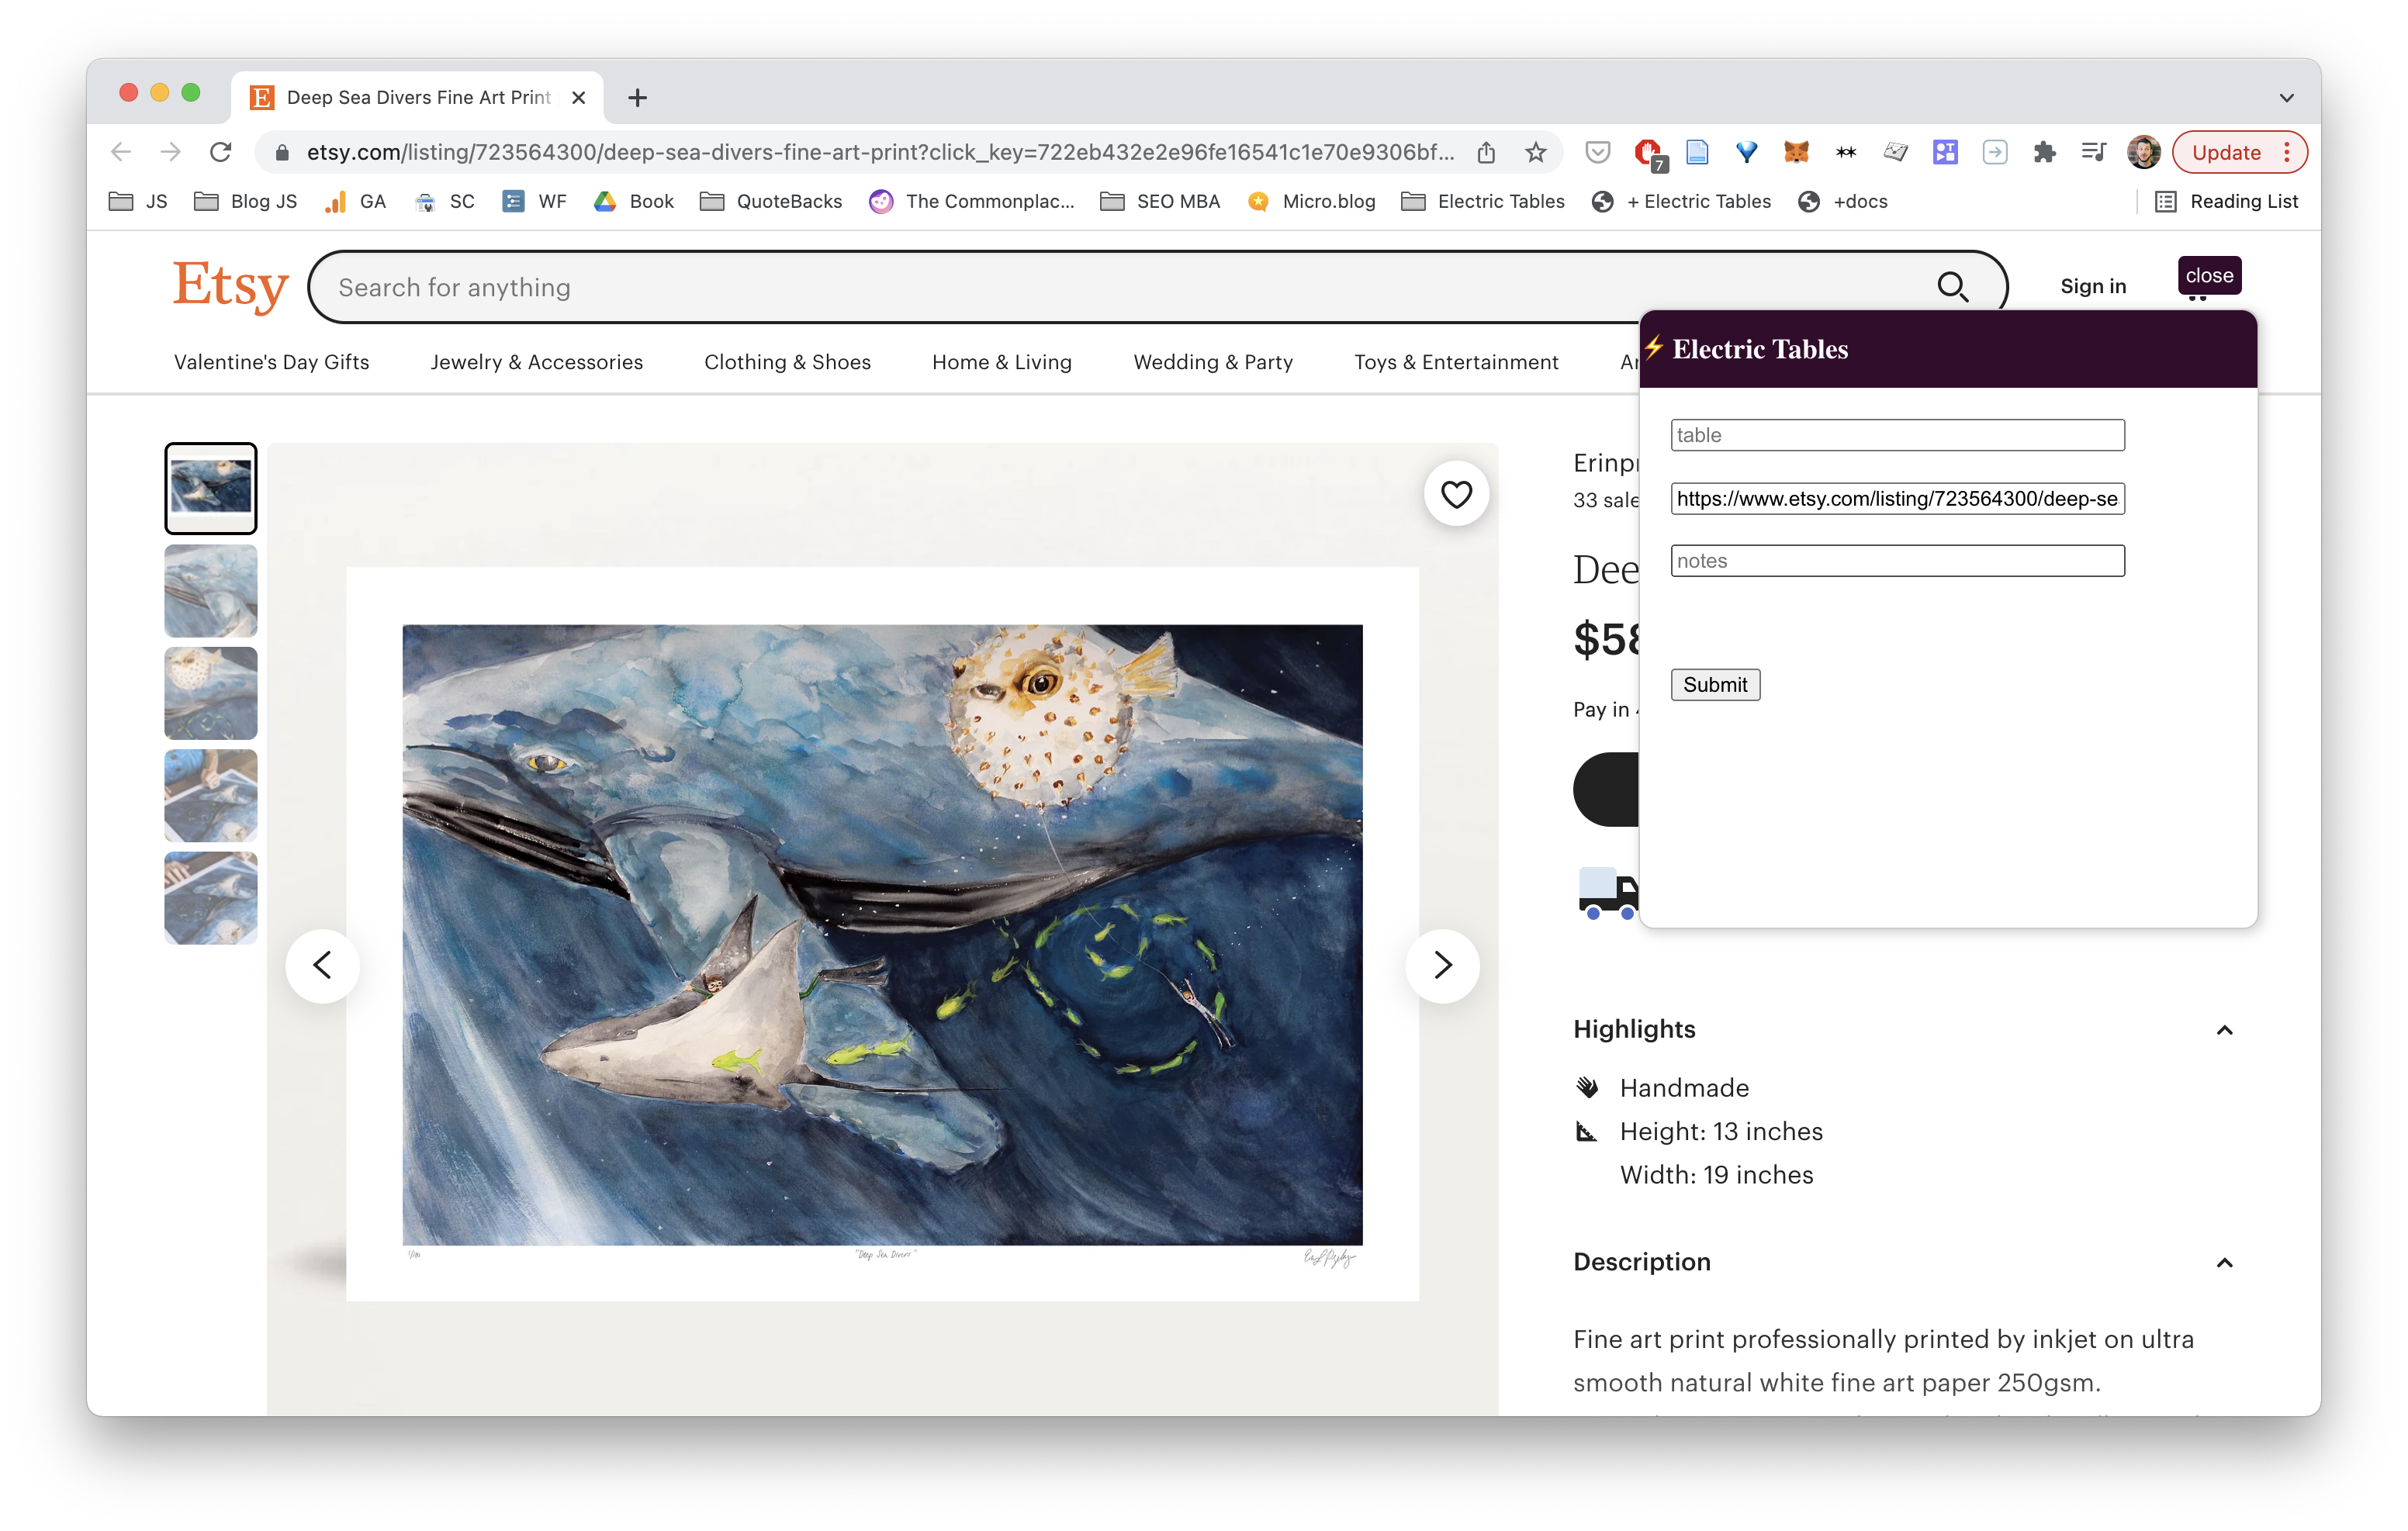2408x1531 pixels.
Task: Submit the Electric Tables form
Action: (x=1715, y=684)
